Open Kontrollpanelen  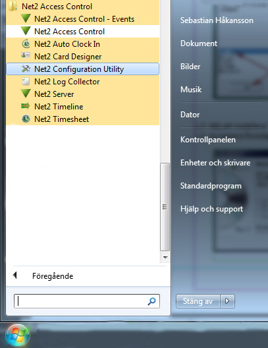tap(207, 140)
